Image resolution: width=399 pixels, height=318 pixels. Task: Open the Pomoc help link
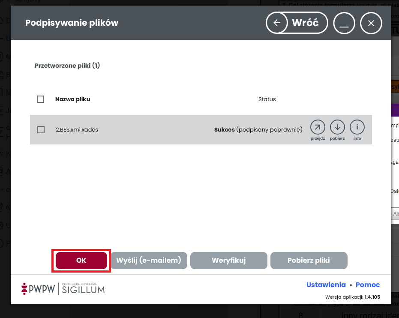coord(368,285)
